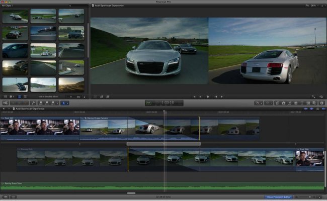Jump to the previous edit point
327x201 pixels.
pos(216,96)
